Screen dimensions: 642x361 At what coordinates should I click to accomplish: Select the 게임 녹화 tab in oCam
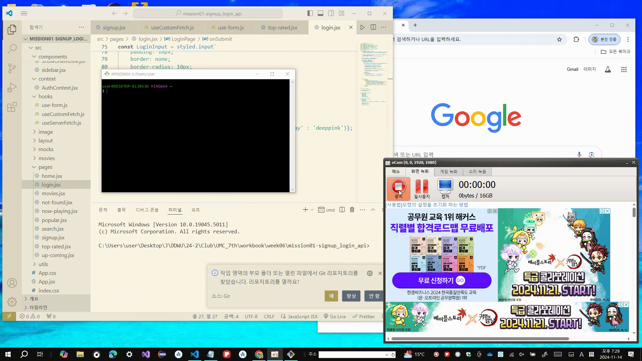[x=448, y=171]
